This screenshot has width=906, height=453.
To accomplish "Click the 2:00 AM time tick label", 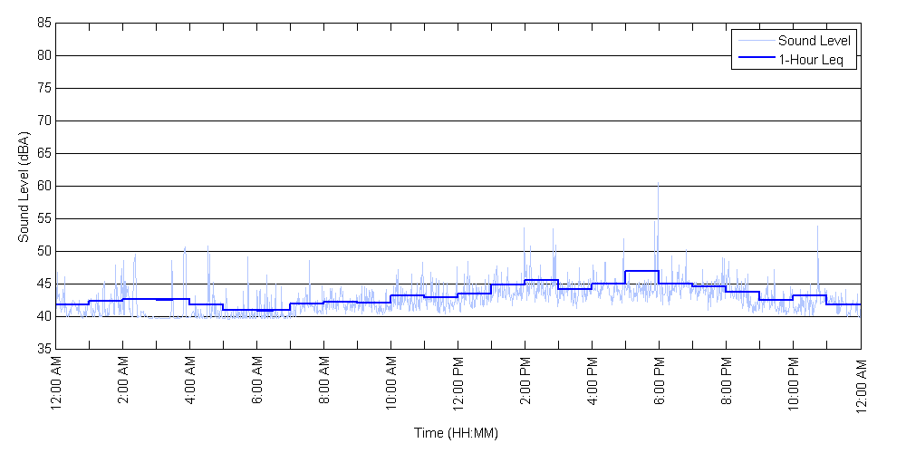I will tap(123, 384).
